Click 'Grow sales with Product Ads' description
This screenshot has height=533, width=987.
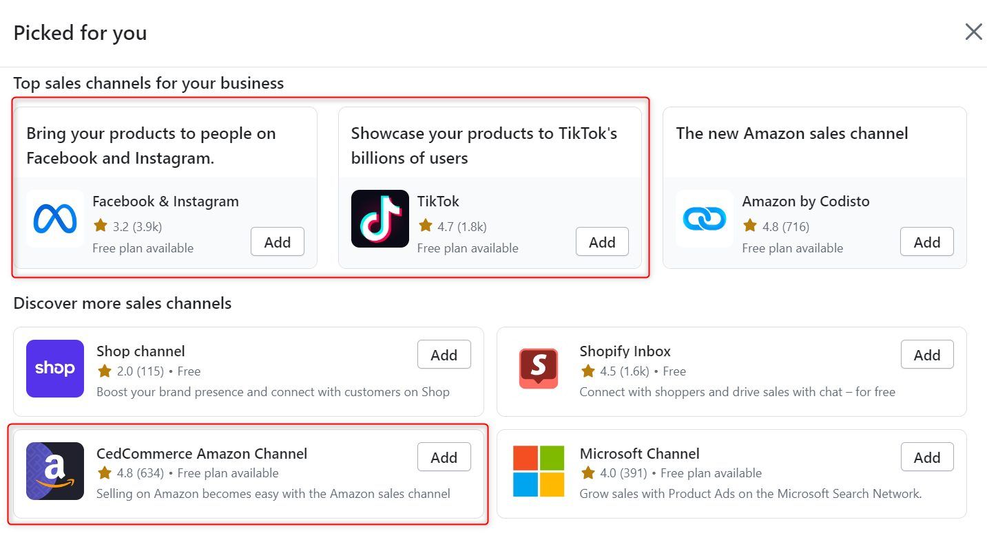[x=750, y=494]
